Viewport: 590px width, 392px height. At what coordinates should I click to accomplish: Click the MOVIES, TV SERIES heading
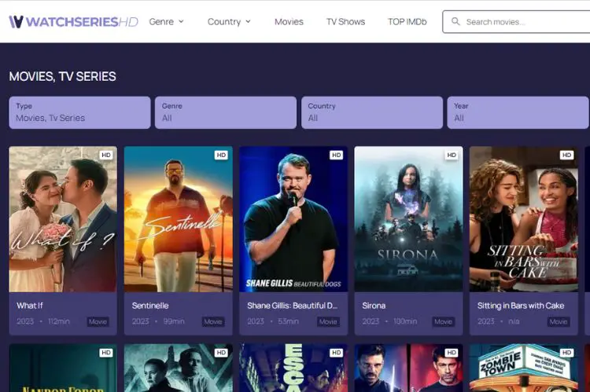(x=62, y=76)
